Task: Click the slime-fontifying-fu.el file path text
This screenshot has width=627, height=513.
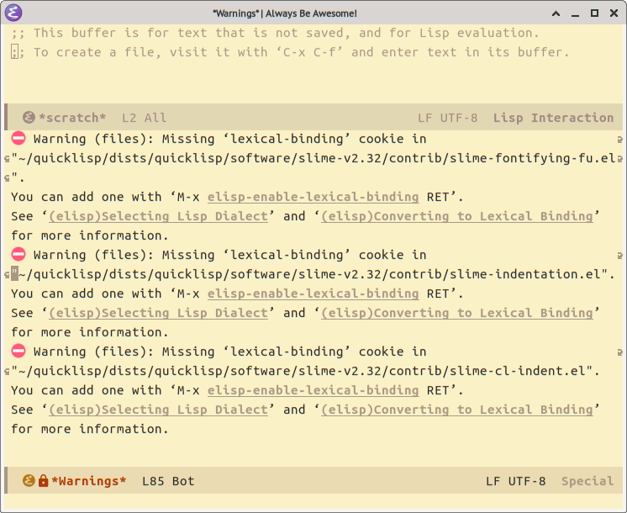Action: (313, 158)
